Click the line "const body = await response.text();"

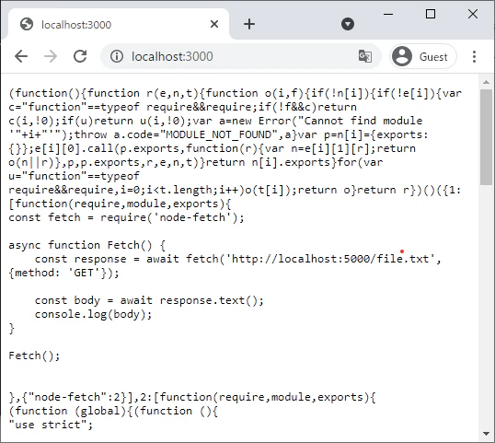tap(149, 300)
